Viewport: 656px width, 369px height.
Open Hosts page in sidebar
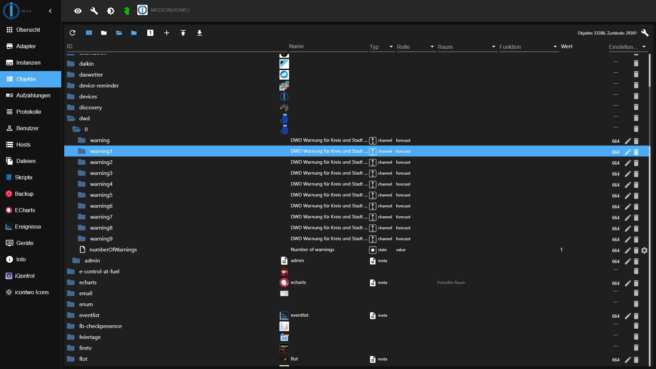(31, 145)
